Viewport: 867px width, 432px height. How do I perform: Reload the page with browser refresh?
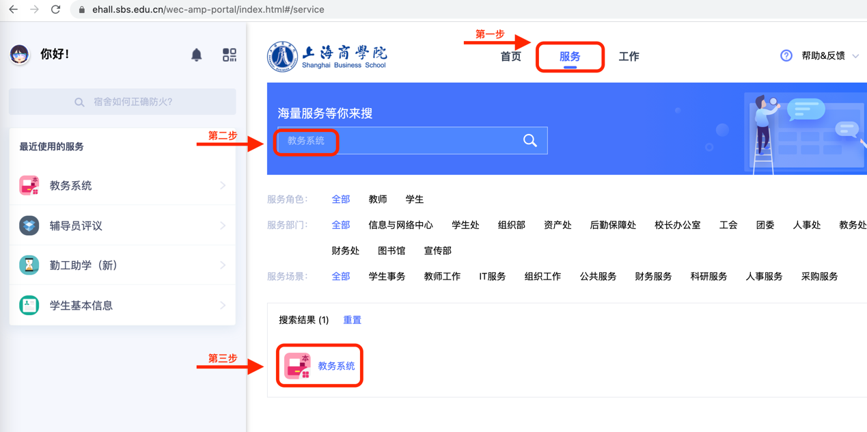[x=56, y=10]
